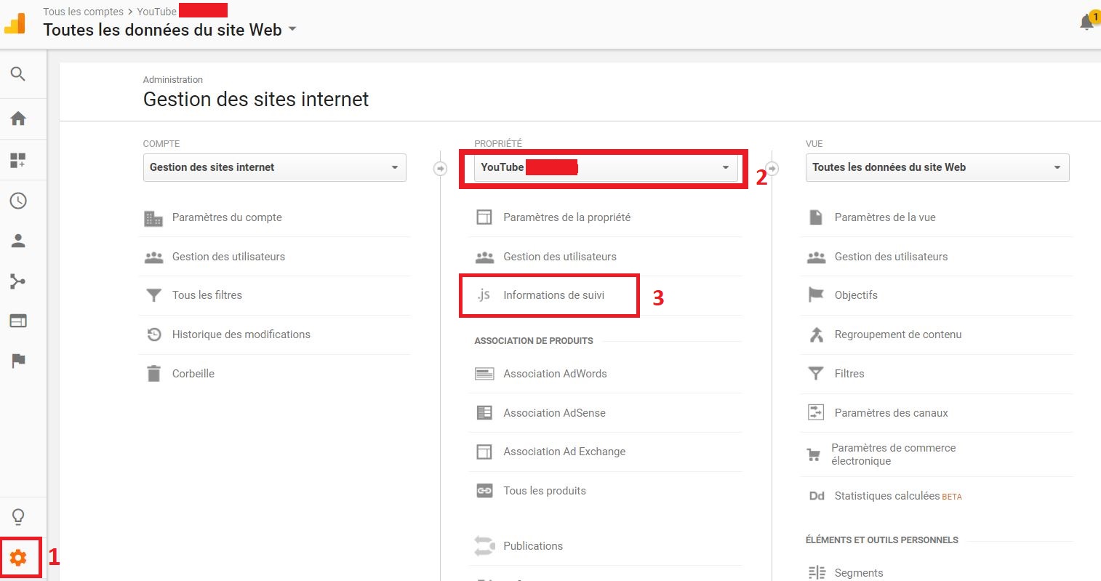Open Behavior window icon in sidebar
The image size is (1101, 581).
point(18,321)
